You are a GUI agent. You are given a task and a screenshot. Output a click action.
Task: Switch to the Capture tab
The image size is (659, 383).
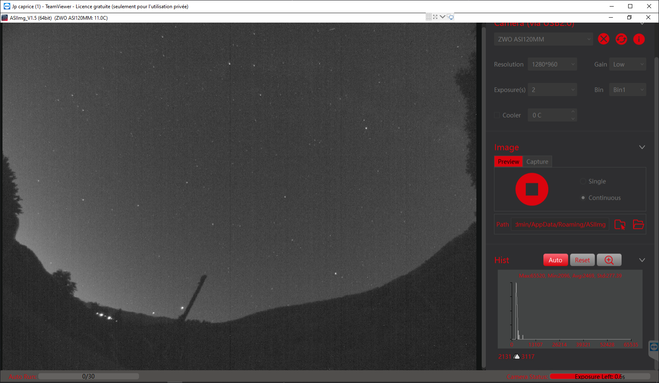tap(537, 162)
